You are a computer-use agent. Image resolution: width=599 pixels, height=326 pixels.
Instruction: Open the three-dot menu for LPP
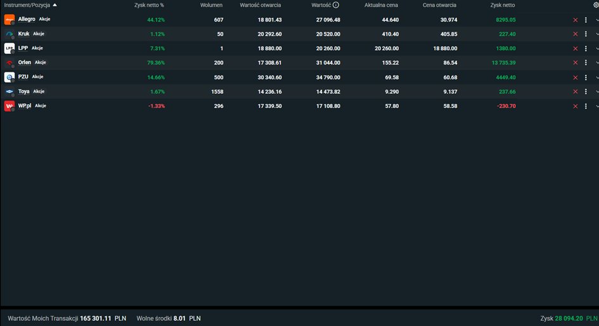click(x=586, y=49)
